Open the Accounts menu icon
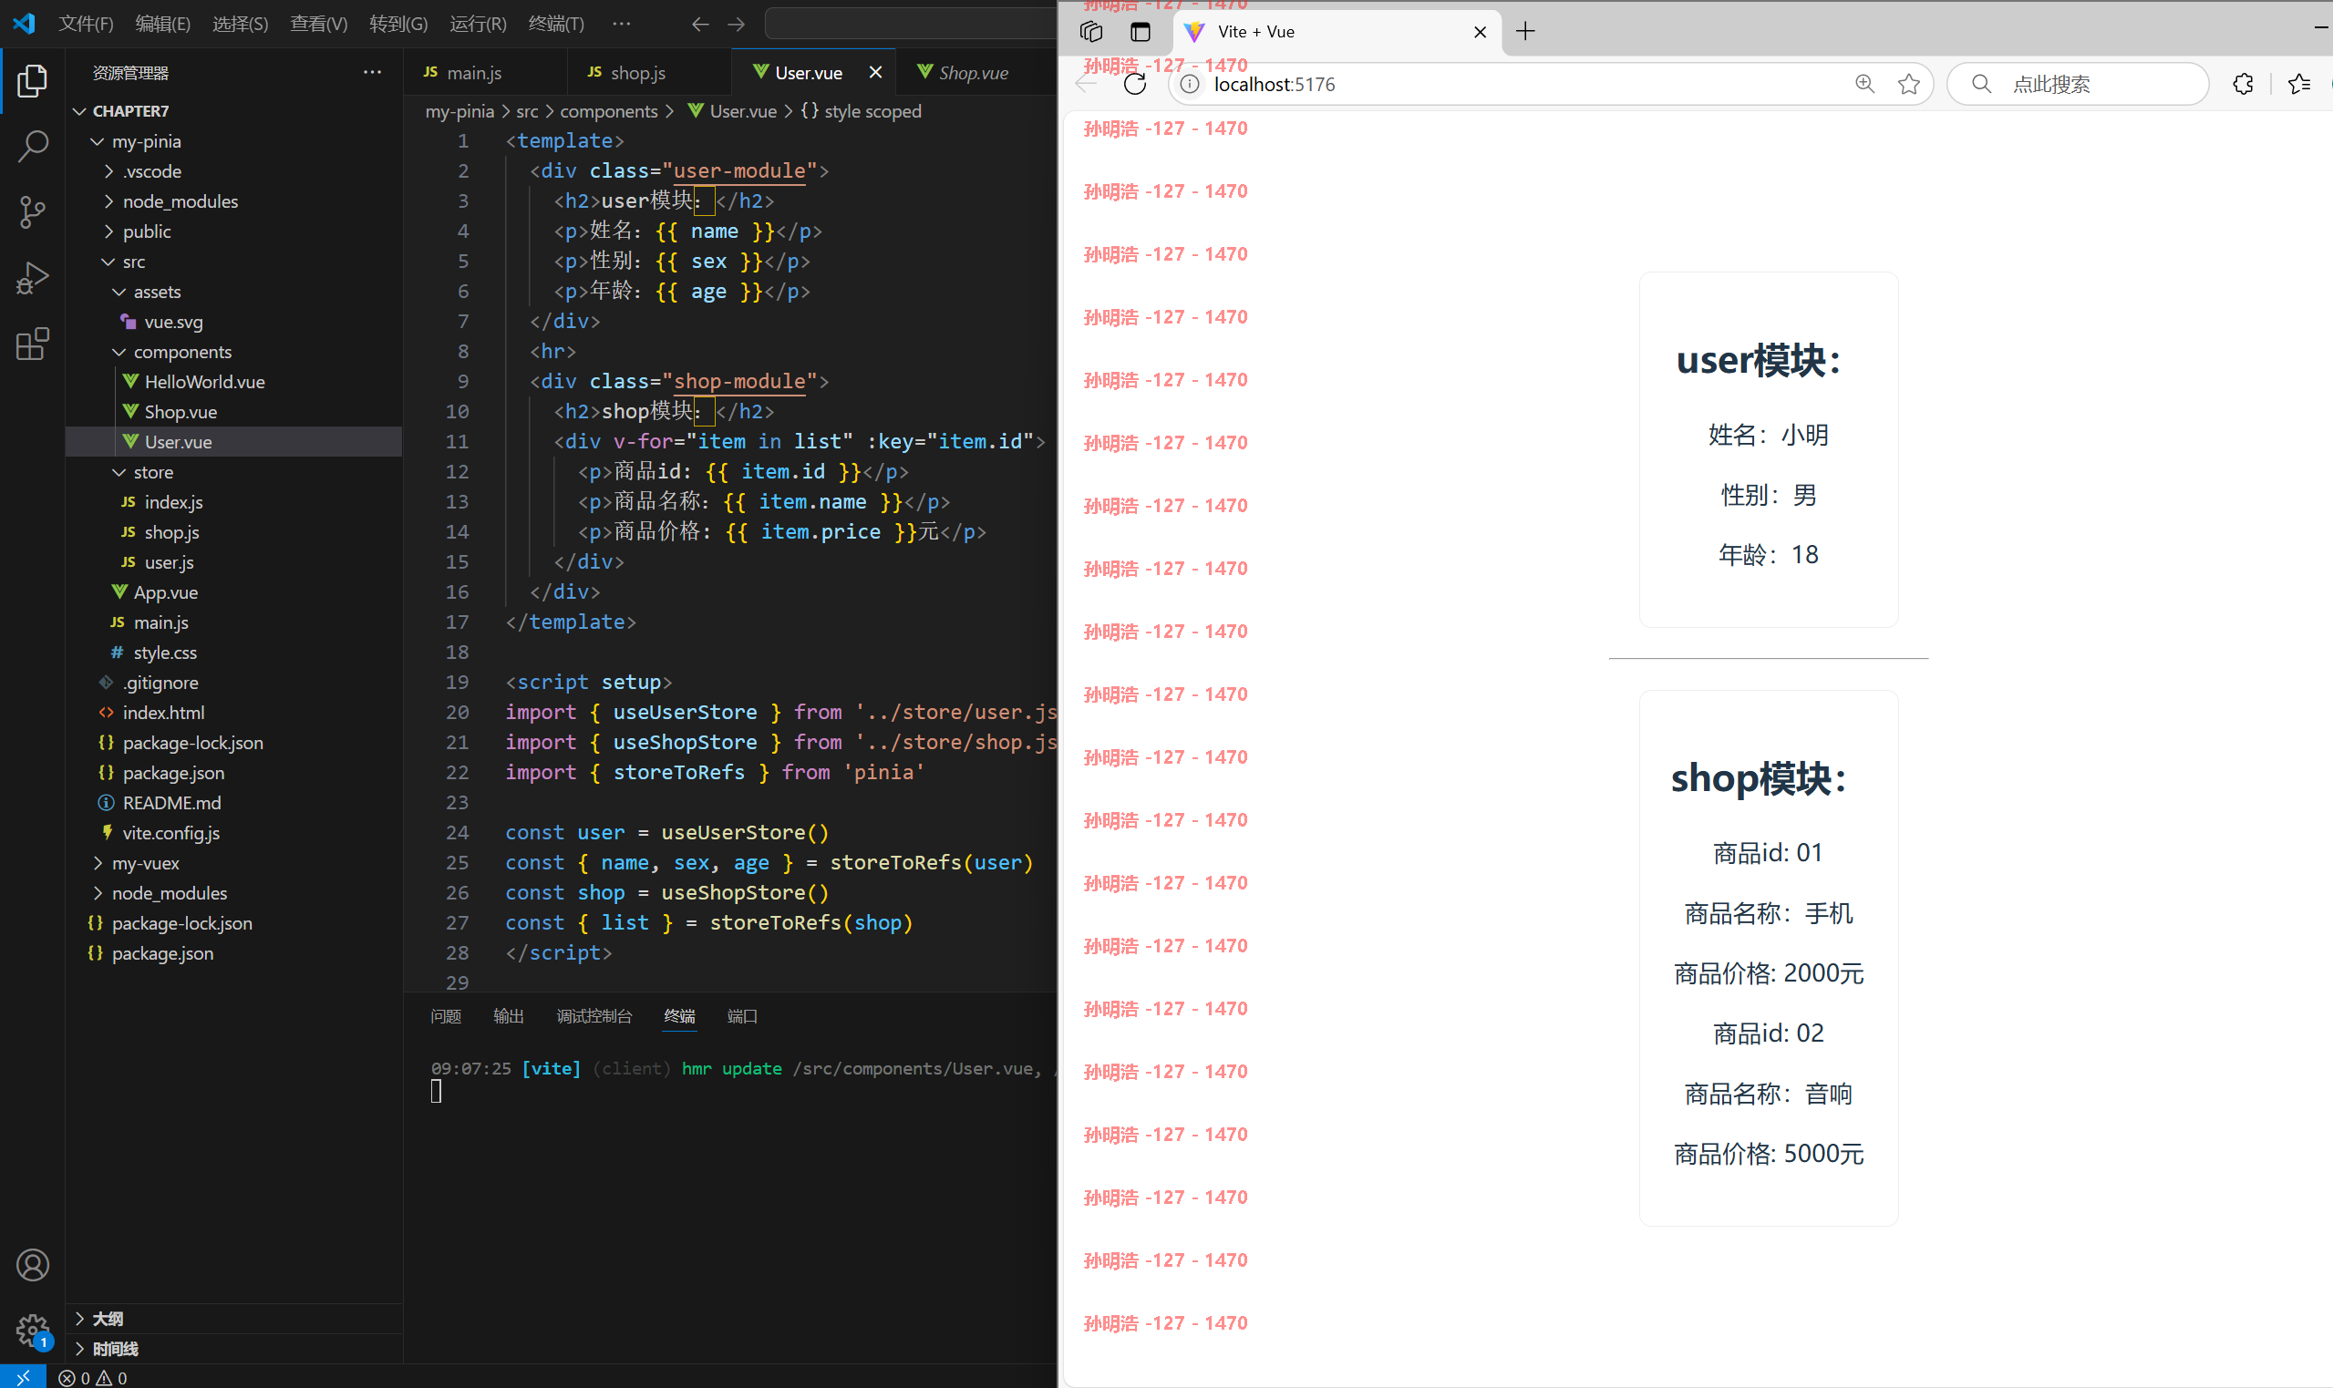2333x1388 pixels. tap(32, 1265)
